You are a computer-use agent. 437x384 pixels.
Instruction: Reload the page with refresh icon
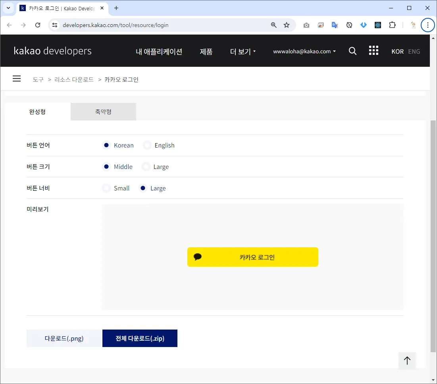point(38,25)
